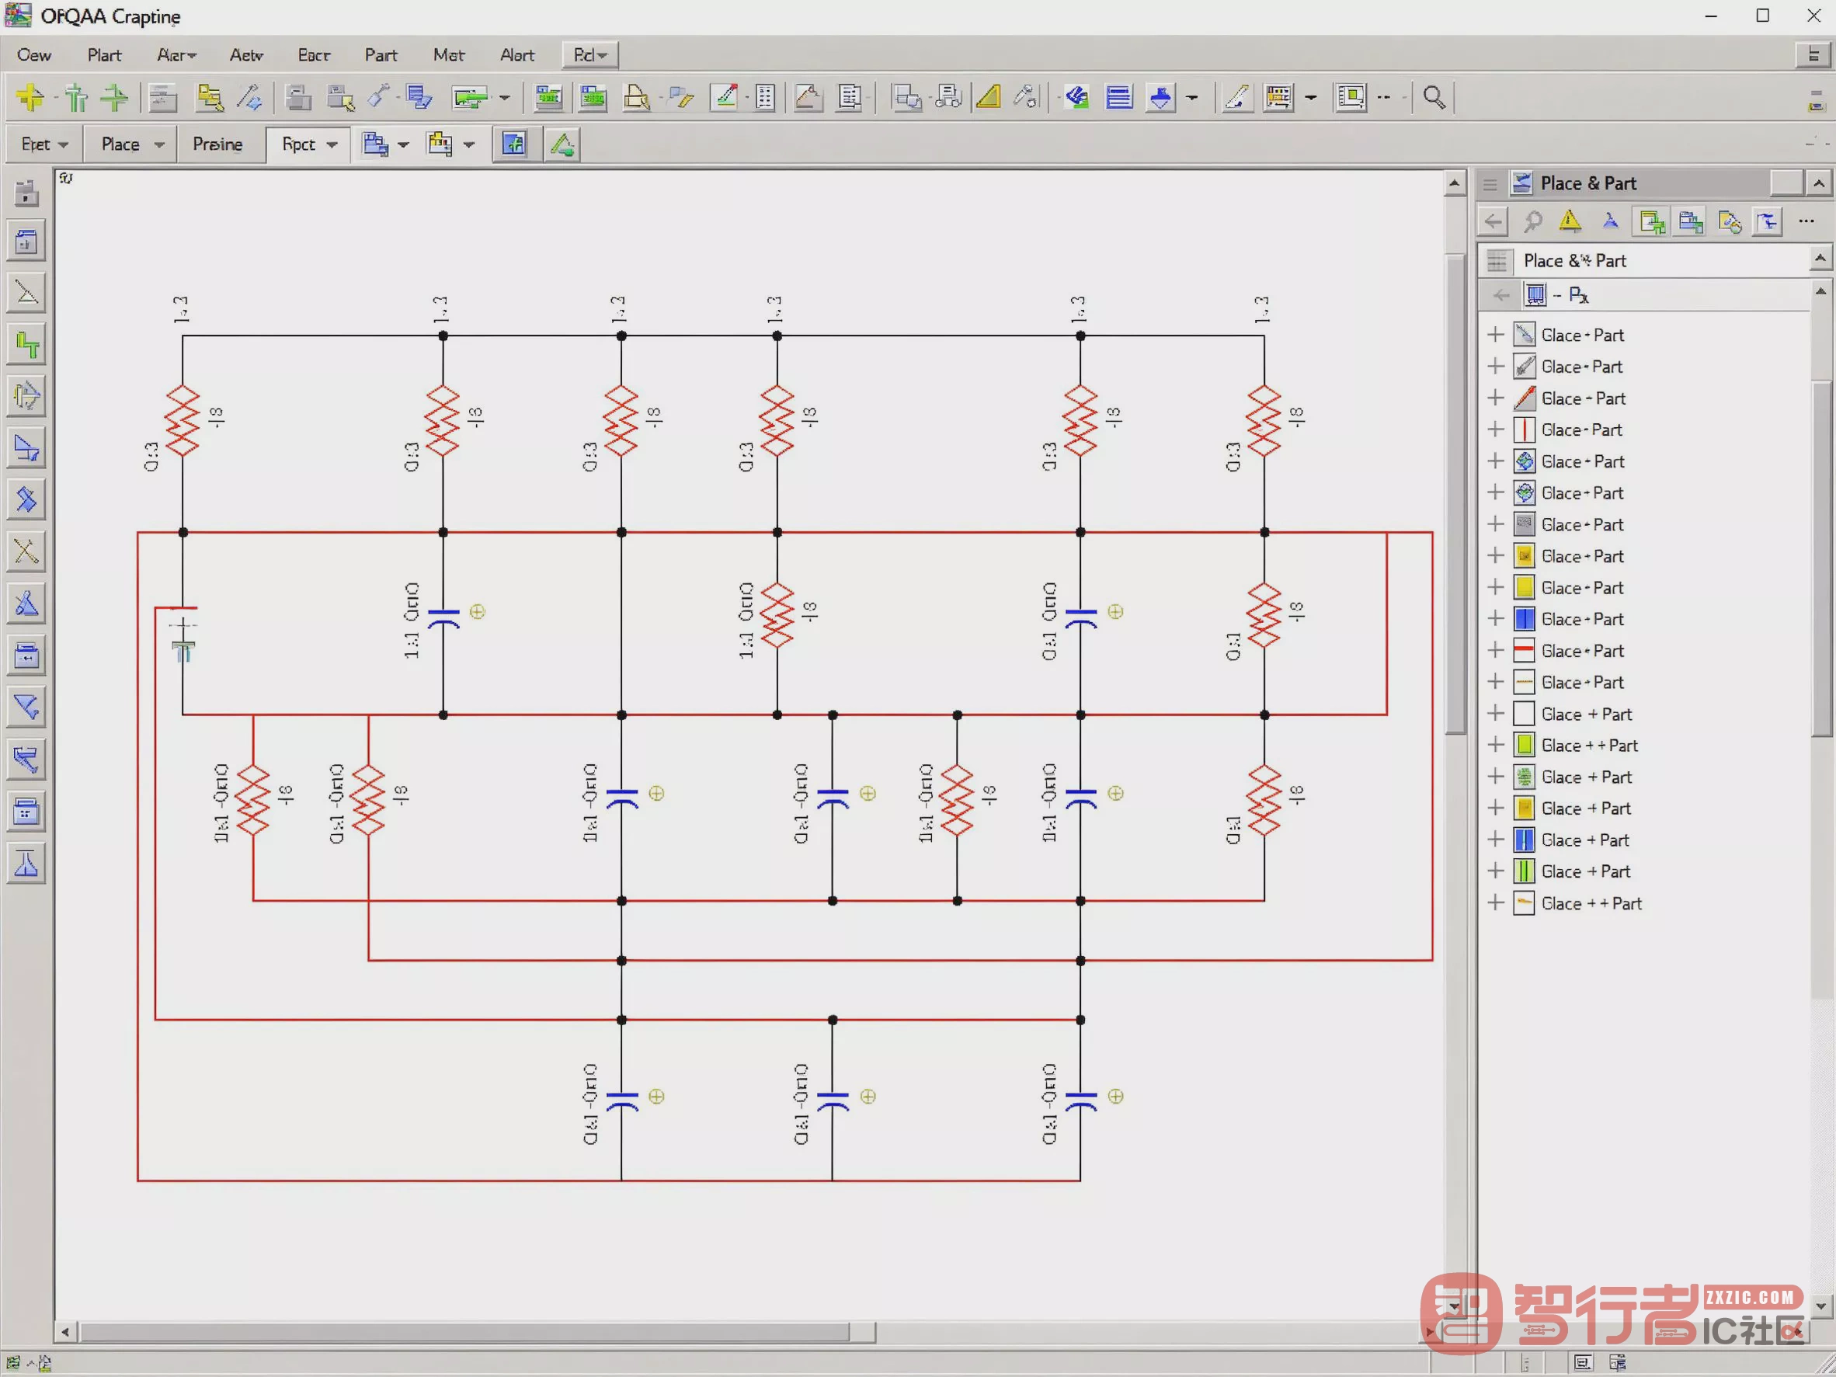Screen dimensions: 1836x1377
Task: Click the canvas vertical scrollbar thumb
Action: coord(1454,493)
